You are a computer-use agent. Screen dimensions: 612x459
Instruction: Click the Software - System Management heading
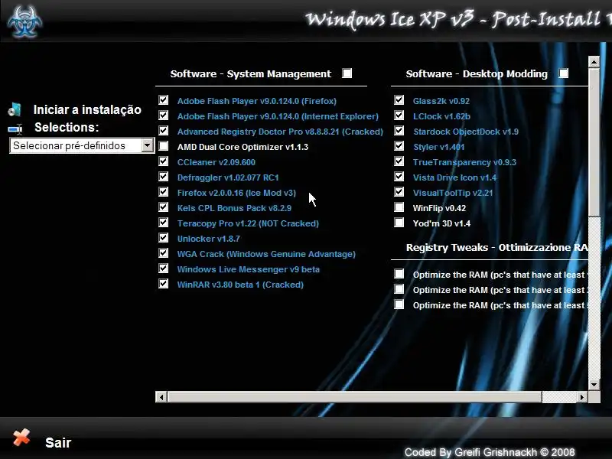251,73
